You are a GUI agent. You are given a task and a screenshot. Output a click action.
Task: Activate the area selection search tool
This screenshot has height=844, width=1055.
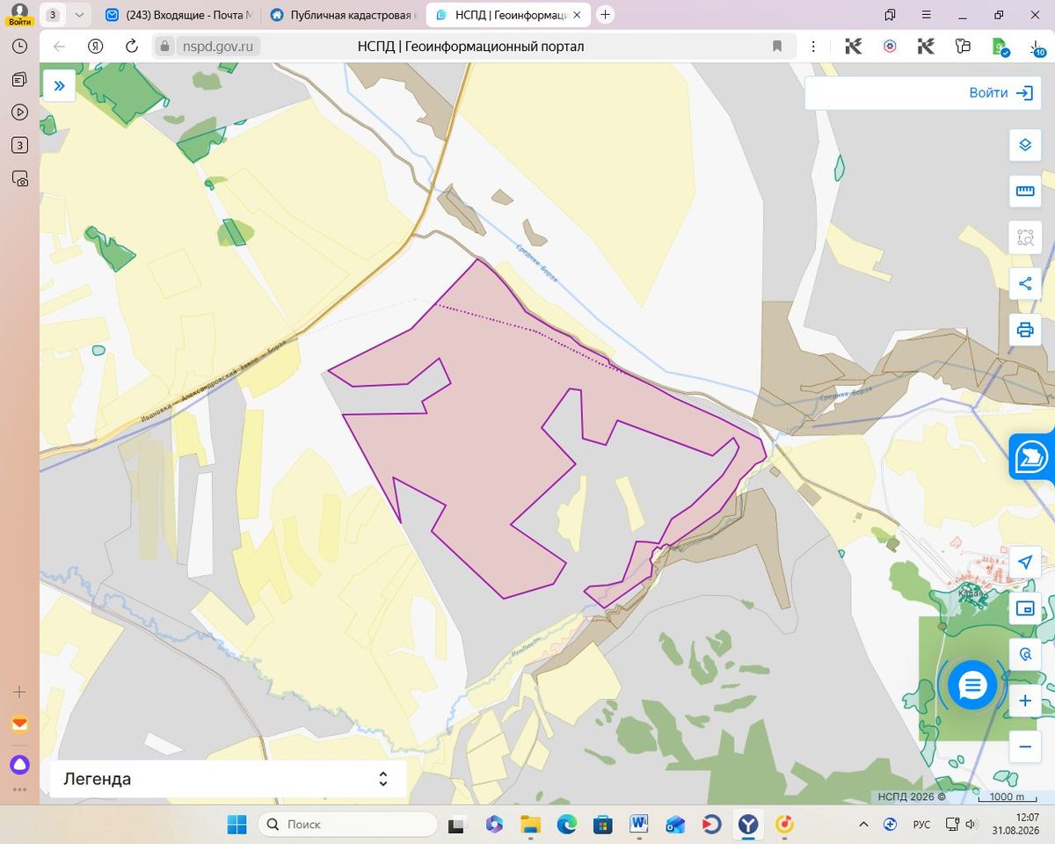pos(1024,237)
